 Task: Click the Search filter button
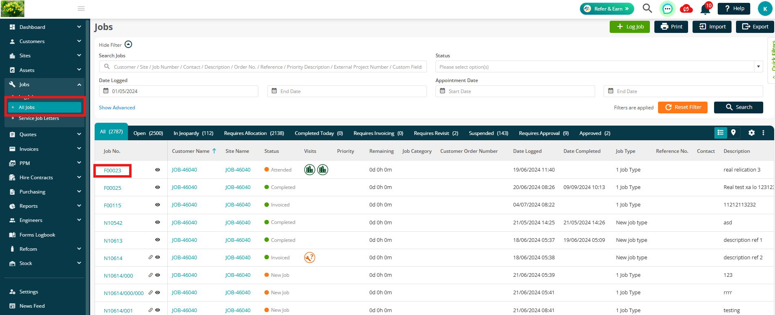(x=738, y=107)
